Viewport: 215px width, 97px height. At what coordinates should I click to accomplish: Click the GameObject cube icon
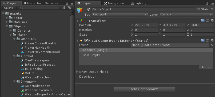pyautogui.click(x=80, y=10)
